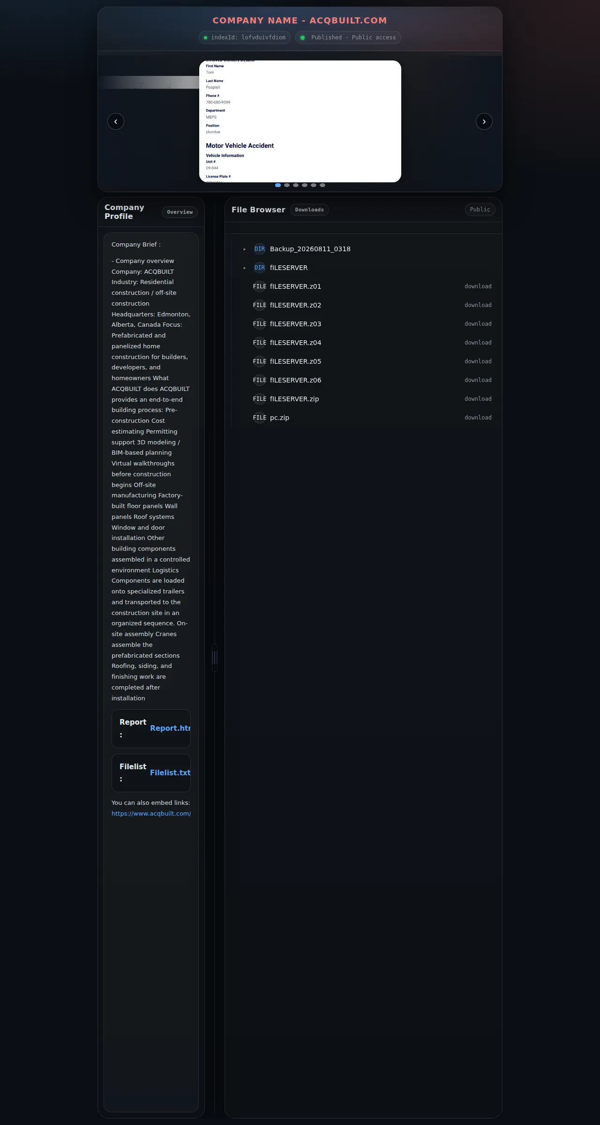Select the last carousel indicator dot
The image size is (600, 1125).
322,185
